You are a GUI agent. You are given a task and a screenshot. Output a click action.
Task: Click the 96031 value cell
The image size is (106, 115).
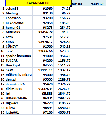pyautogui.click(x=43, y=98)
